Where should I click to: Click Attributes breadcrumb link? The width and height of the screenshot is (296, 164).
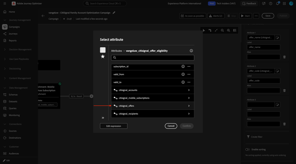click(x=116, y=51)
